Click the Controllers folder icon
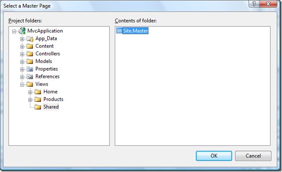The height and width of the screenshot is (172, 282). 30,54
